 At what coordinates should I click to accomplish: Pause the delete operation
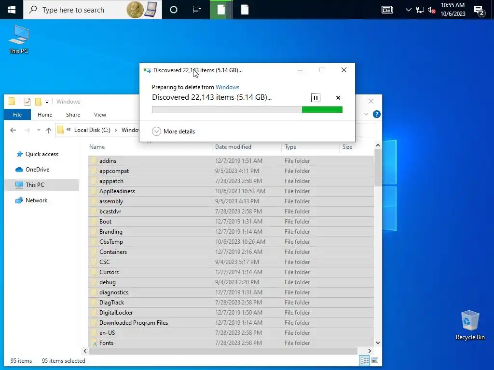coord(316,98)
